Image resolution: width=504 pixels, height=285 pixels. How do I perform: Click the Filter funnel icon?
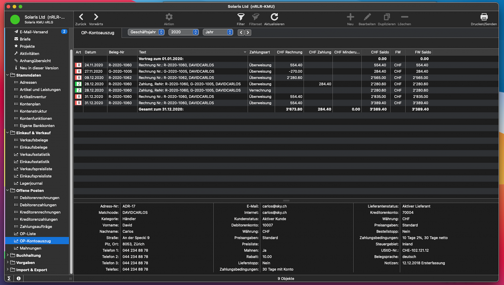coord(240,17)
